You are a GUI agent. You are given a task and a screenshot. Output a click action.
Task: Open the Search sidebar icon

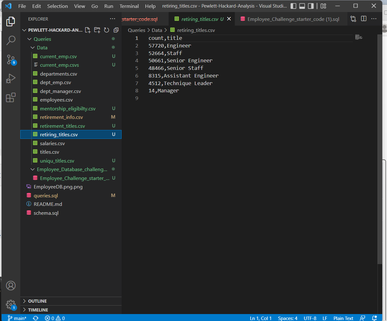[x=11, y=40]
